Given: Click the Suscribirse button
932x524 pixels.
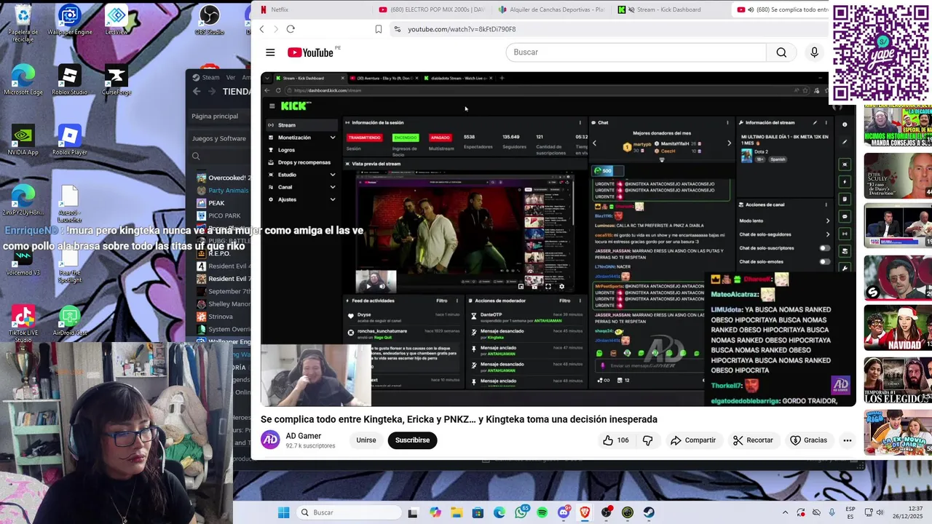Looking at the screenshot, I should [x=412, y=440].
